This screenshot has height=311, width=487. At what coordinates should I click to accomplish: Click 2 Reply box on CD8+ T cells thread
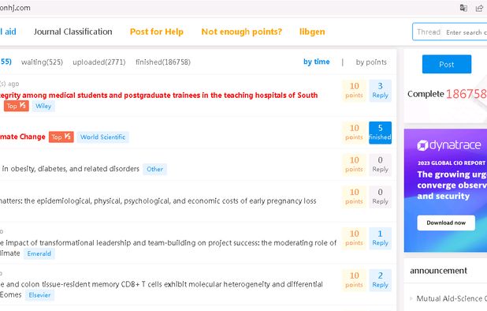pyautogui.click(x=380, y=280)
